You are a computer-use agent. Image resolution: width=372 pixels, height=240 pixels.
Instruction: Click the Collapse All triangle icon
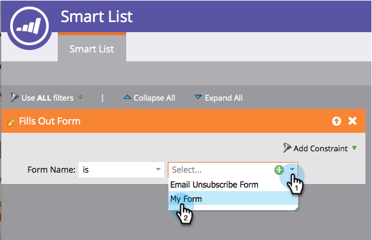pos(127,98)
